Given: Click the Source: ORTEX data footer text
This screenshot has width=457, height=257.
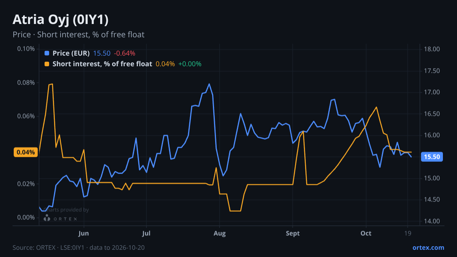Looking at the screenshot, I should click(x=78, y=247).
